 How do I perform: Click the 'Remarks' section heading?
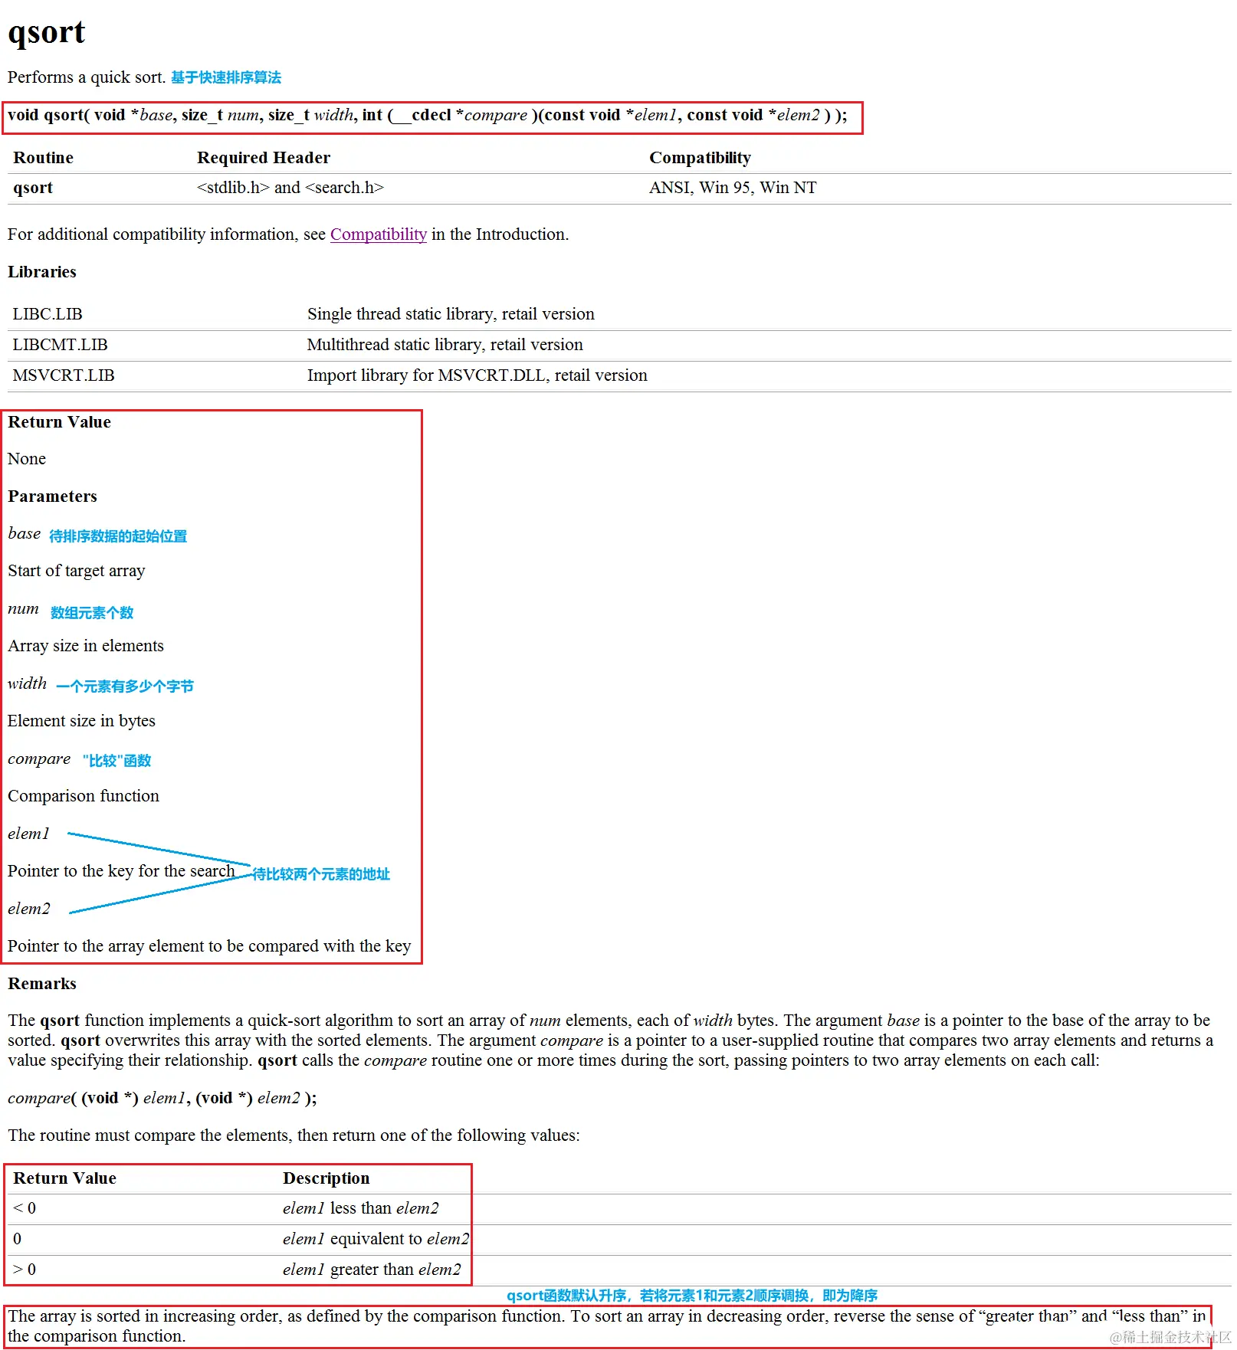(x=42, y=984)
